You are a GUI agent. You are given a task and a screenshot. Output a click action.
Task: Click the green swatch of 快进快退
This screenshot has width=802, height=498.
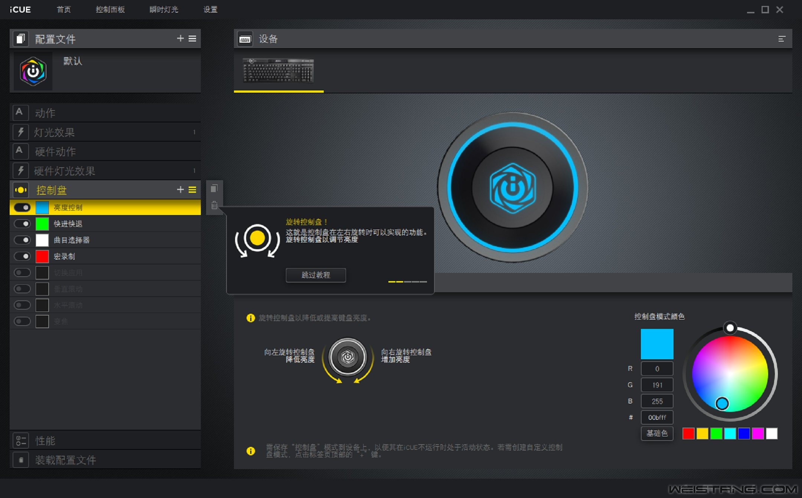tap(42, 224)
